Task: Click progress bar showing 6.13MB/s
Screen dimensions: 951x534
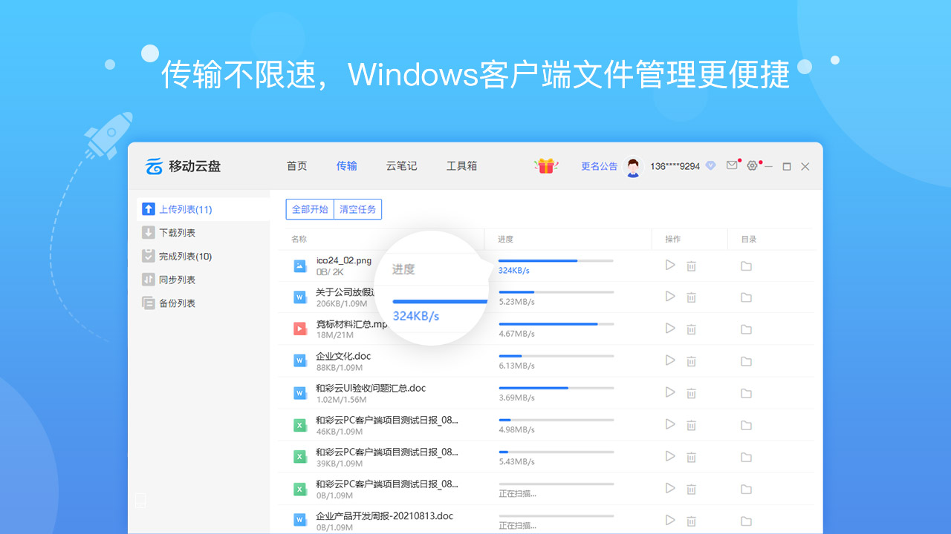Action: pos(556,357)
